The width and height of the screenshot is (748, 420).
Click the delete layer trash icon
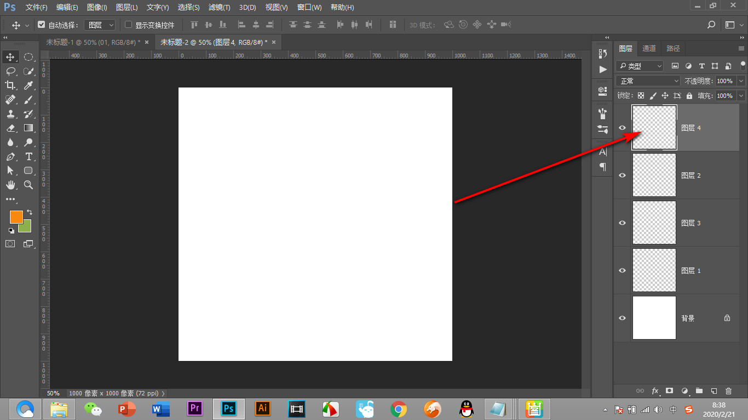pos(728,391)
